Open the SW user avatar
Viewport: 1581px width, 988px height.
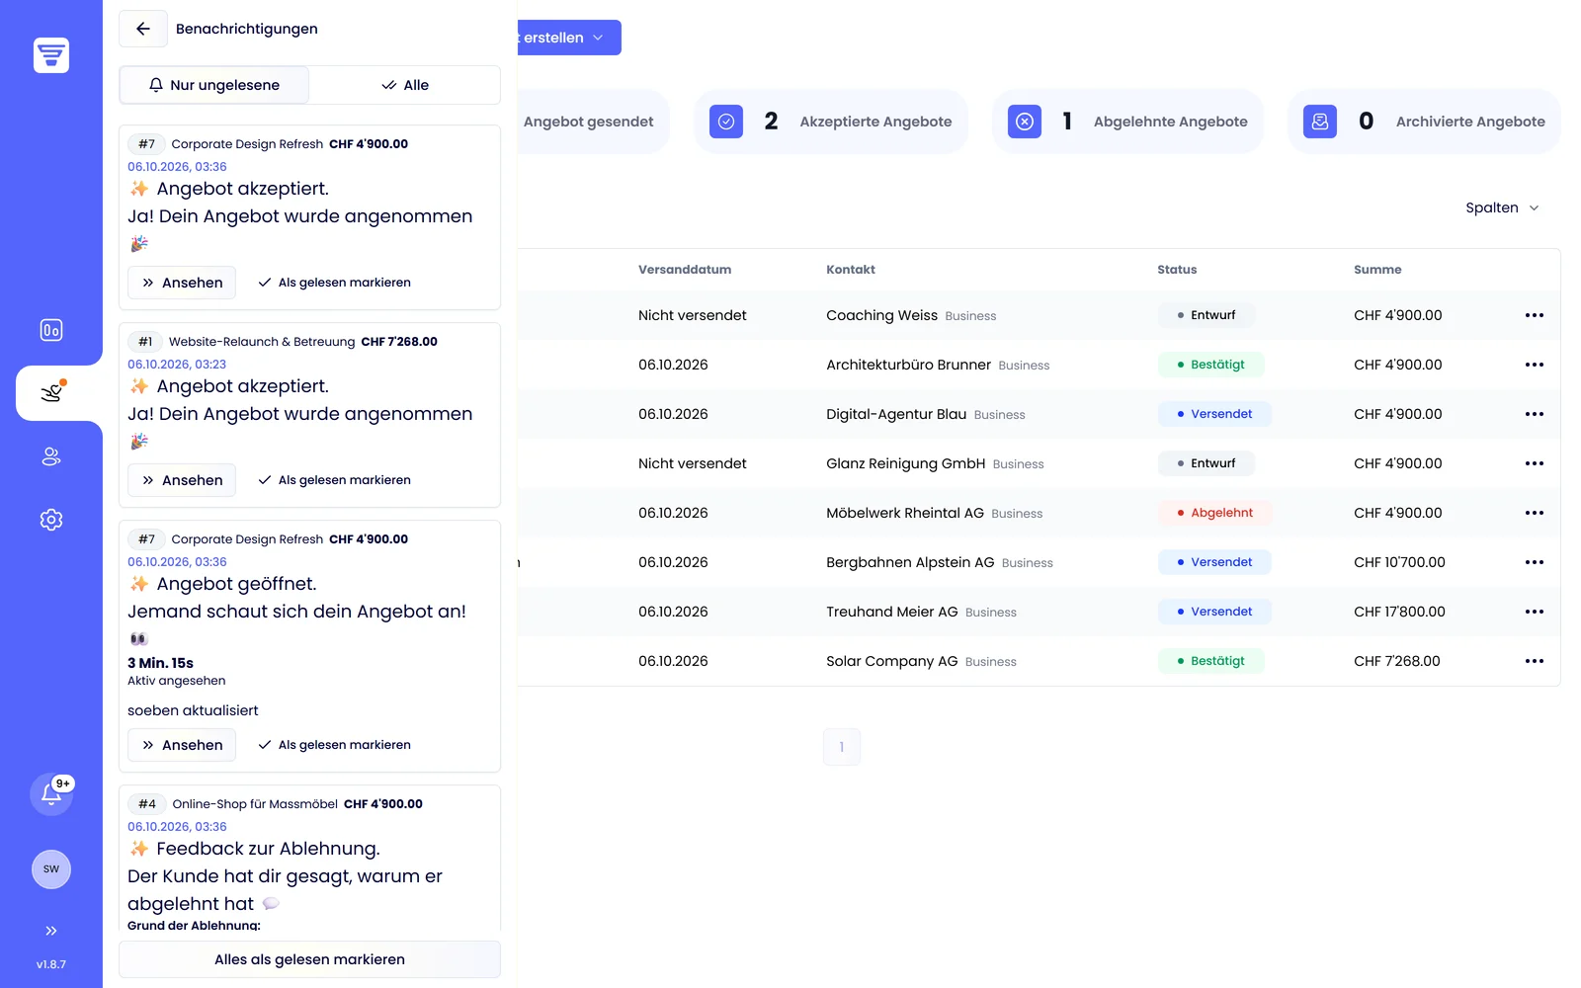(51, 869)
